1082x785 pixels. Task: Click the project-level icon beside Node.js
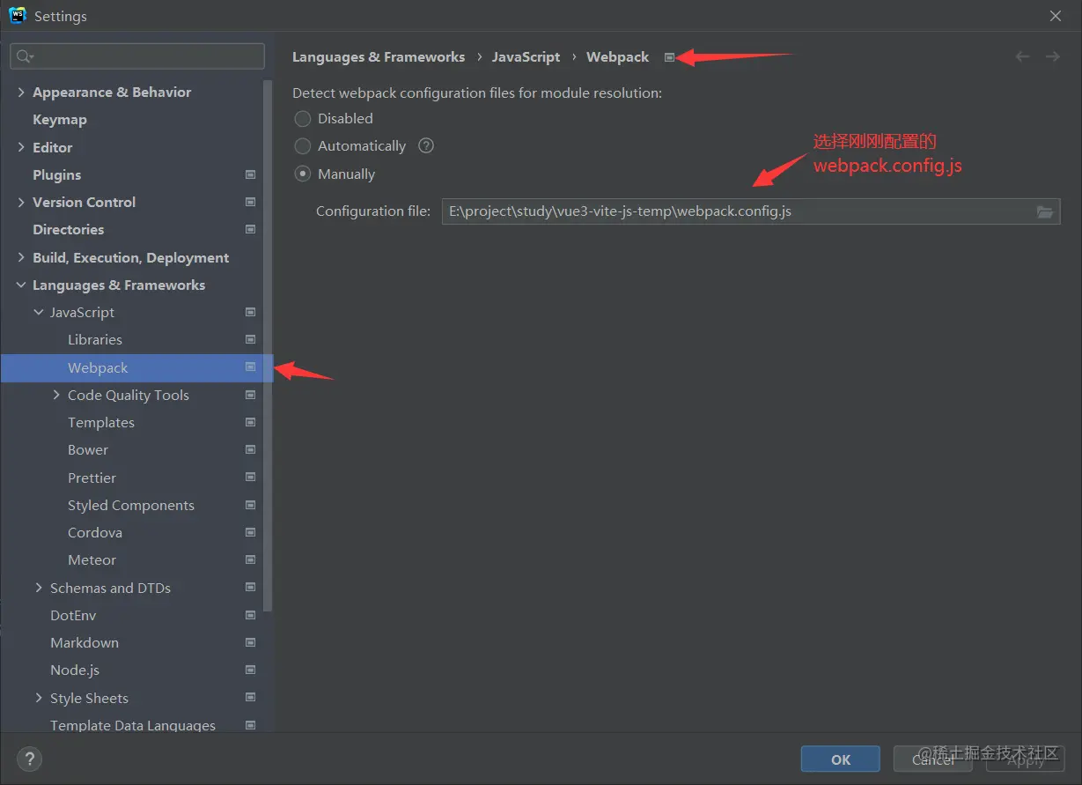click(x=250, y=670)
